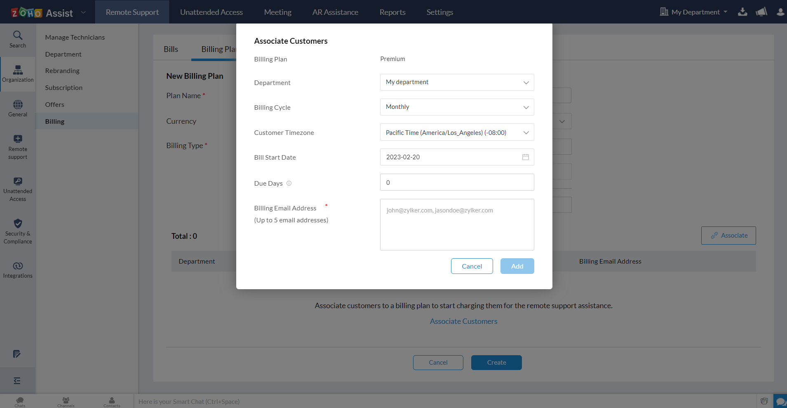Open the Chats icon in bottom bar
Screen dimensions: 787x408
click(x=20, y=401)
